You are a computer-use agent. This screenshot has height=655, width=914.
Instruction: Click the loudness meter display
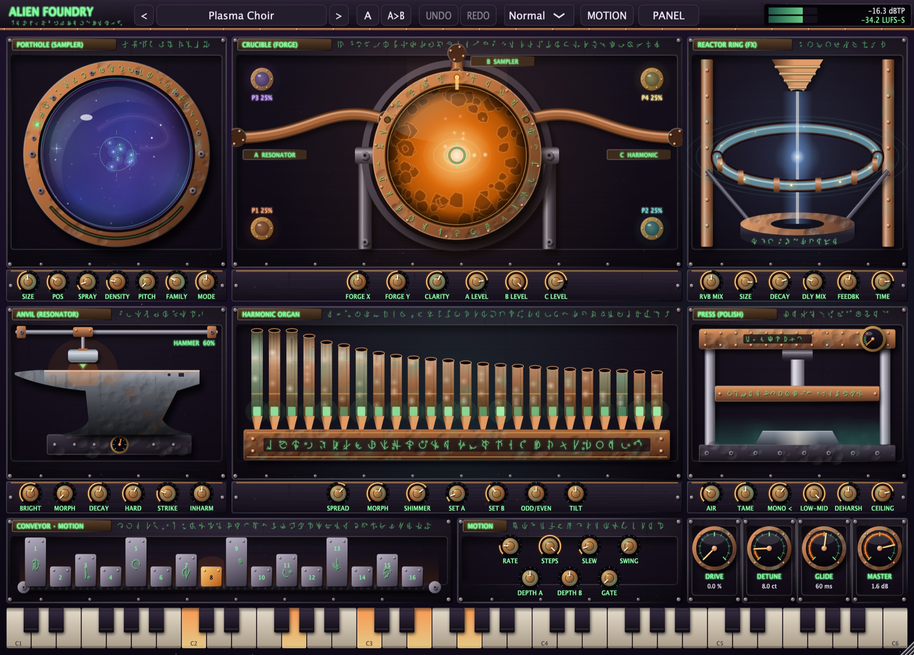(836, 15)
